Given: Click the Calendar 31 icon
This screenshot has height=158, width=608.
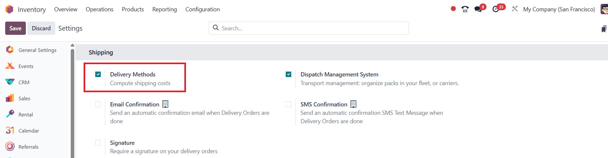Looking at the screenshot, I should [10, 130].
